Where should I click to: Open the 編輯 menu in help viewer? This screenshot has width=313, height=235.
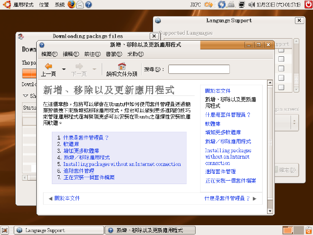coord(71,54)
